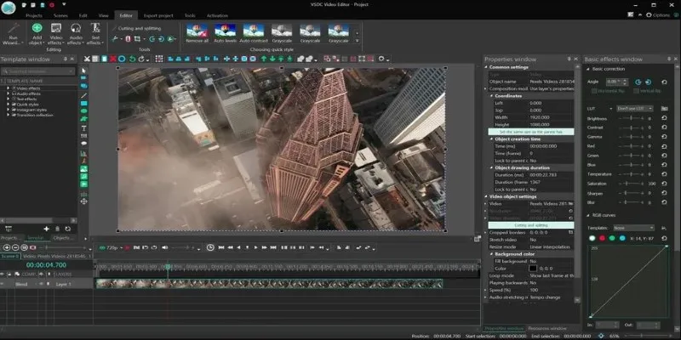
Task: Apply the Auto levels quick style
Action: click(226, 33)
